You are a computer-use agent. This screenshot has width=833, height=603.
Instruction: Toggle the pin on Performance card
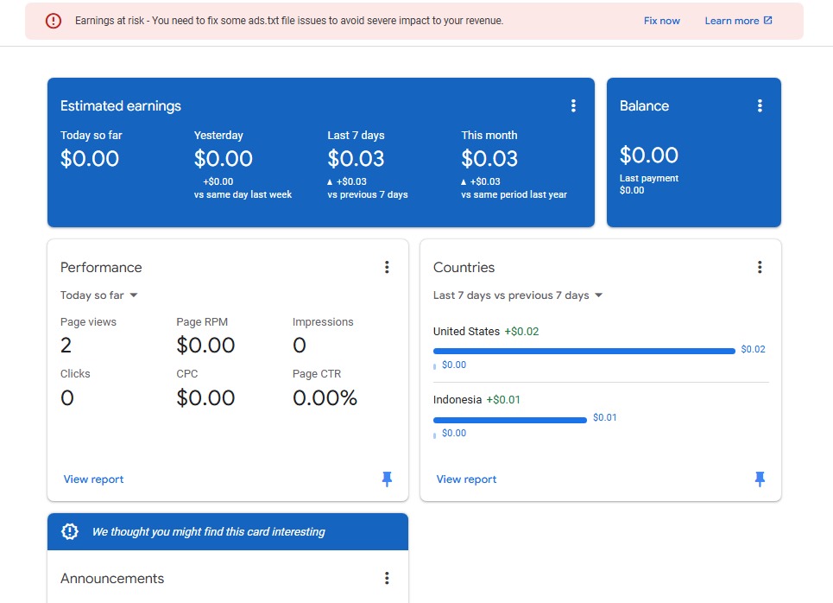coord(387,479)
